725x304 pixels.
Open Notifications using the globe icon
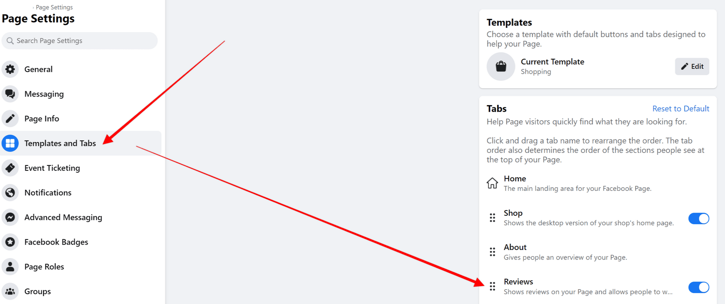pos(10,192)
